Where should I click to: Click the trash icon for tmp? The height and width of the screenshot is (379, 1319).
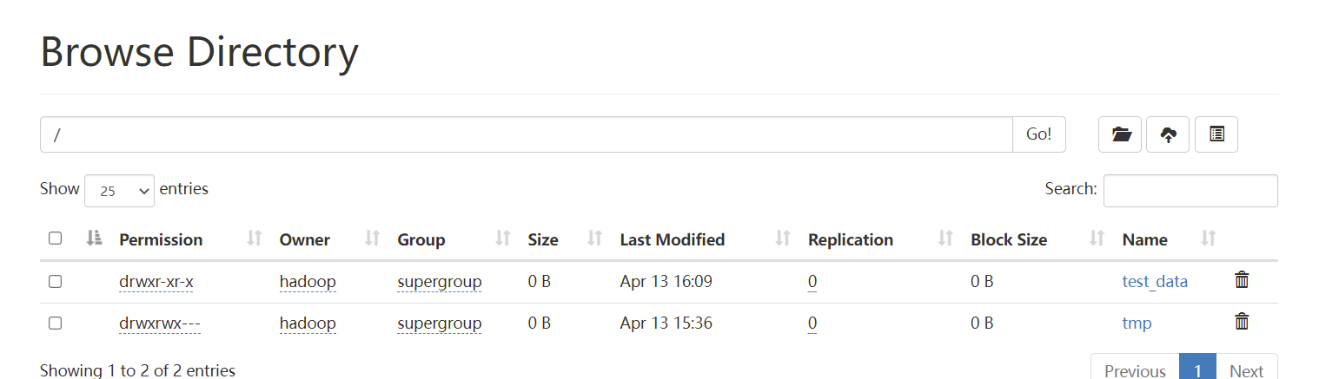point(1242,322)
